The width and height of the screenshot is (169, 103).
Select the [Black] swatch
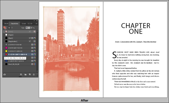click(19, 38)
